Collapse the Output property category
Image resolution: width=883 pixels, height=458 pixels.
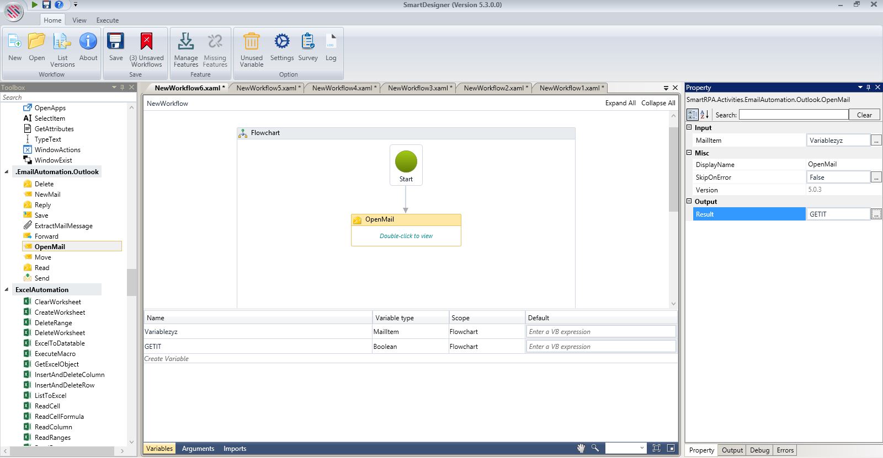(689, 201)
